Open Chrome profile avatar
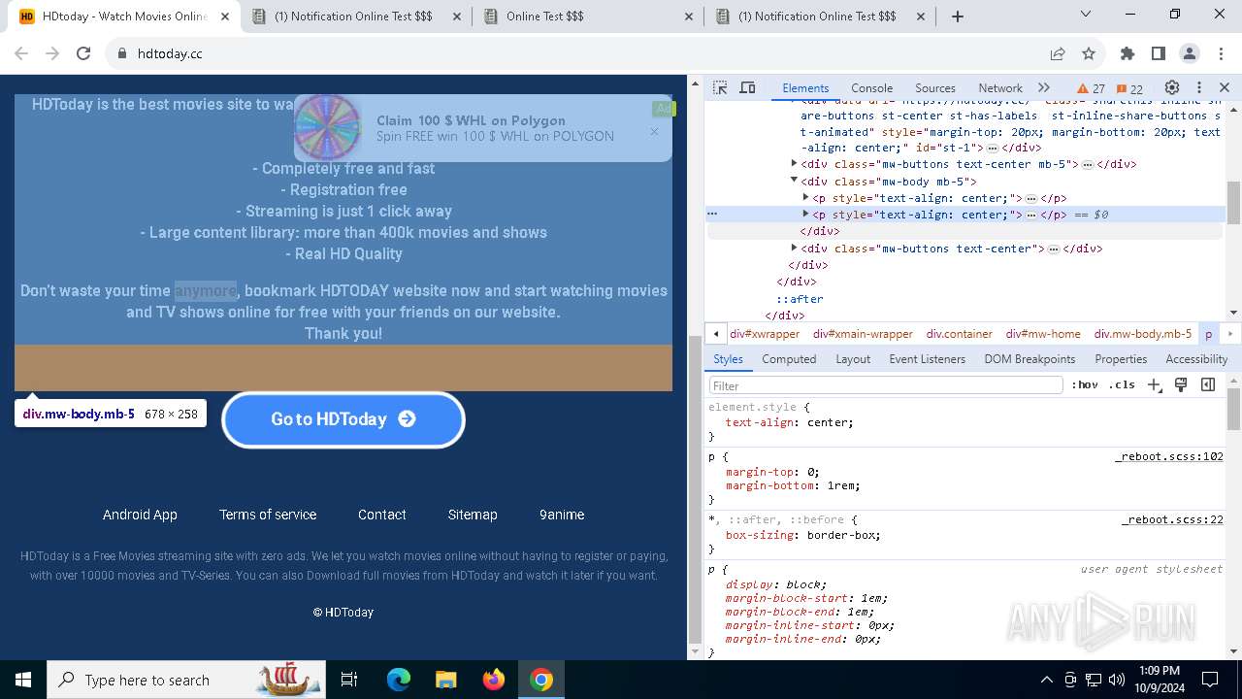 tap(1190, 53)
